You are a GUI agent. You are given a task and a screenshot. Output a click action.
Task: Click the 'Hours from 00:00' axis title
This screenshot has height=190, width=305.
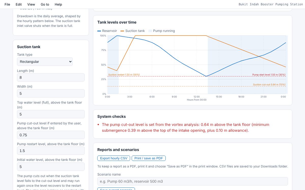tap(197, 100)
